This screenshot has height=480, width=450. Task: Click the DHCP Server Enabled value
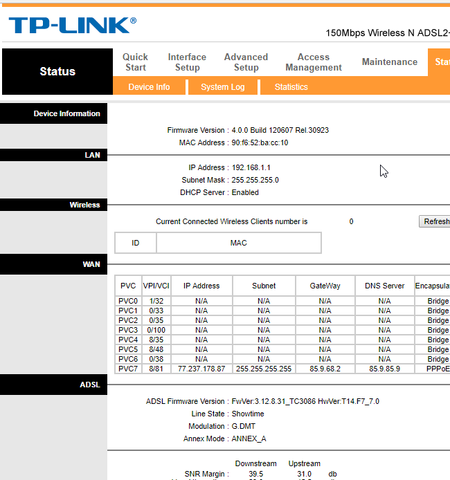(x=245, y=192)
